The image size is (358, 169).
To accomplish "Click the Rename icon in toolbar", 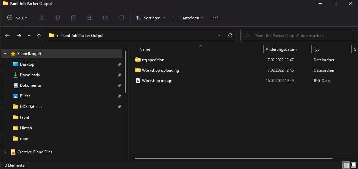I will (x=90, y=18).
